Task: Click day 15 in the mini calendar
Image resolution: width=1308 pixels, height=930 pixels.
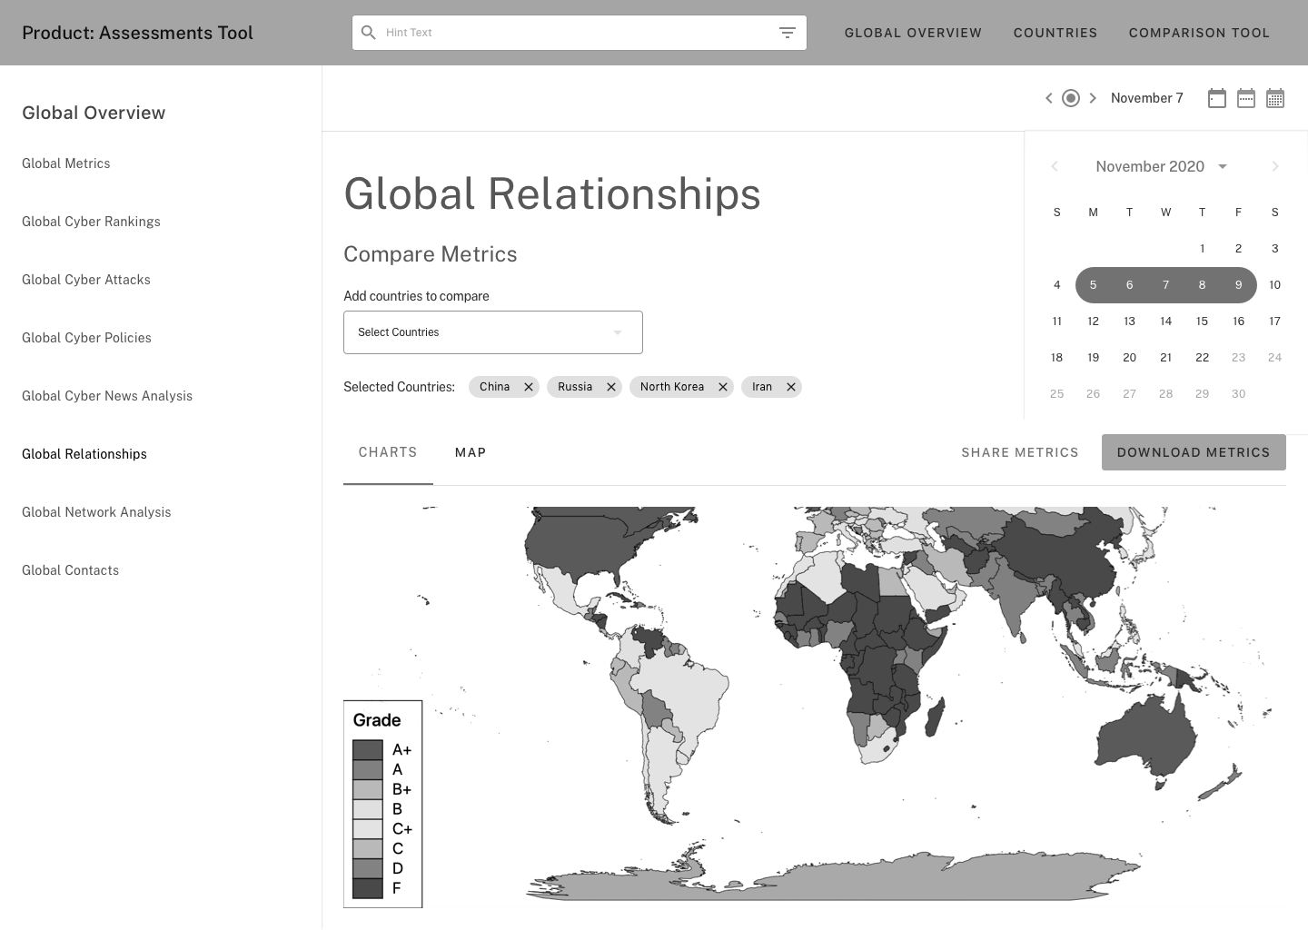Action: click(x=1202, y=321)
